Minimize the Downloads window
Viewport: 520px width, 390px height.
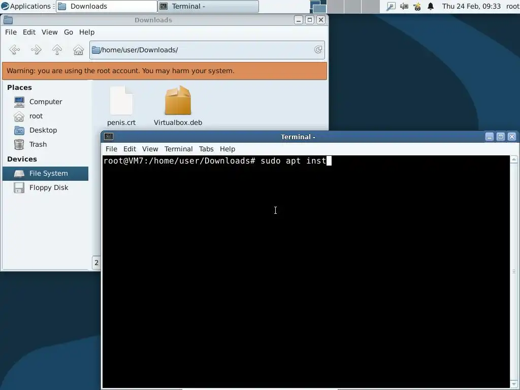[299, 20]
